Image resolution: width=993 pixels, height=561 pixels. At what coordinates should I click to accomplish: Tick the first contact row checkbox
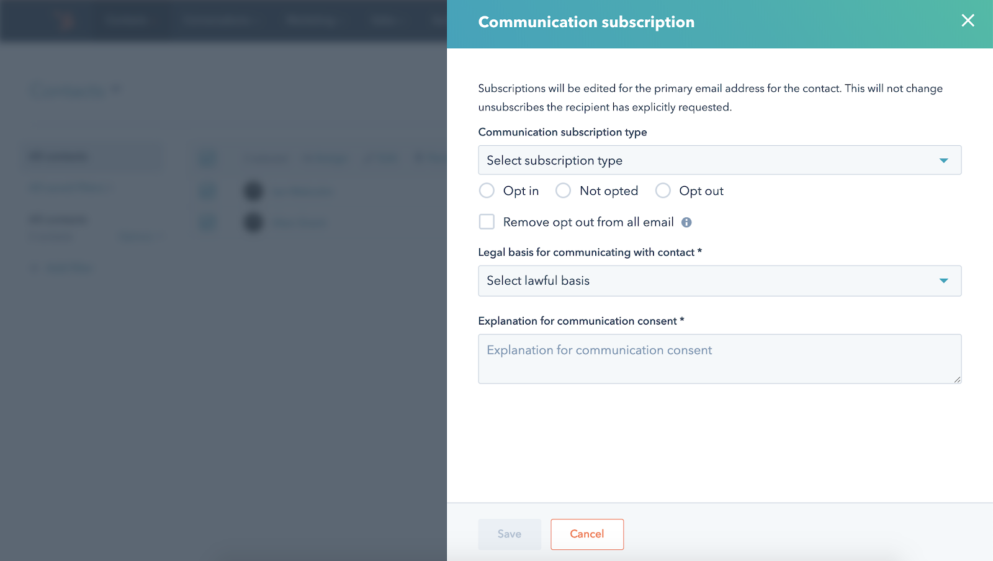coord(207,192)
